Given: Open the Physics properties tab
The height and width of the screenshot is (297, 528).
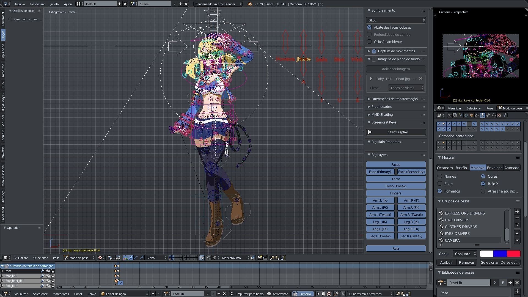Looking at the screenshot, I should pos(505,115).
